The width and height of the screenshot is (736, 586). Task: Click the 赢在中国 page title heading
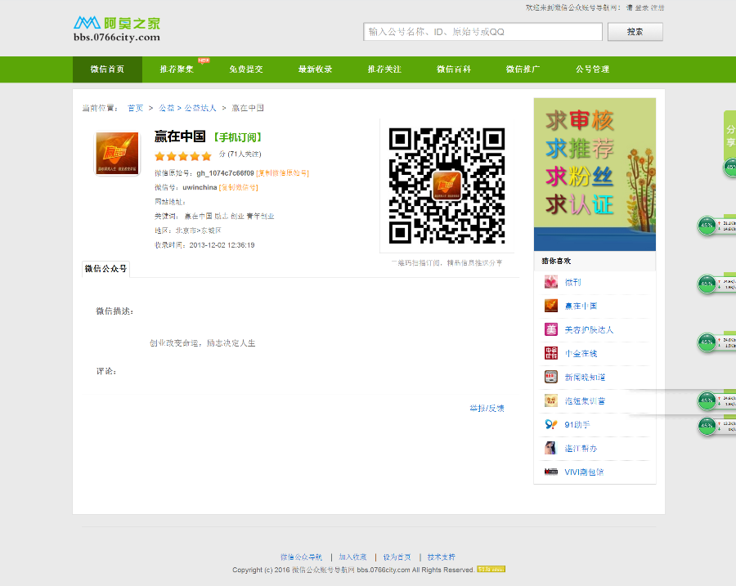tap(180, 136)
